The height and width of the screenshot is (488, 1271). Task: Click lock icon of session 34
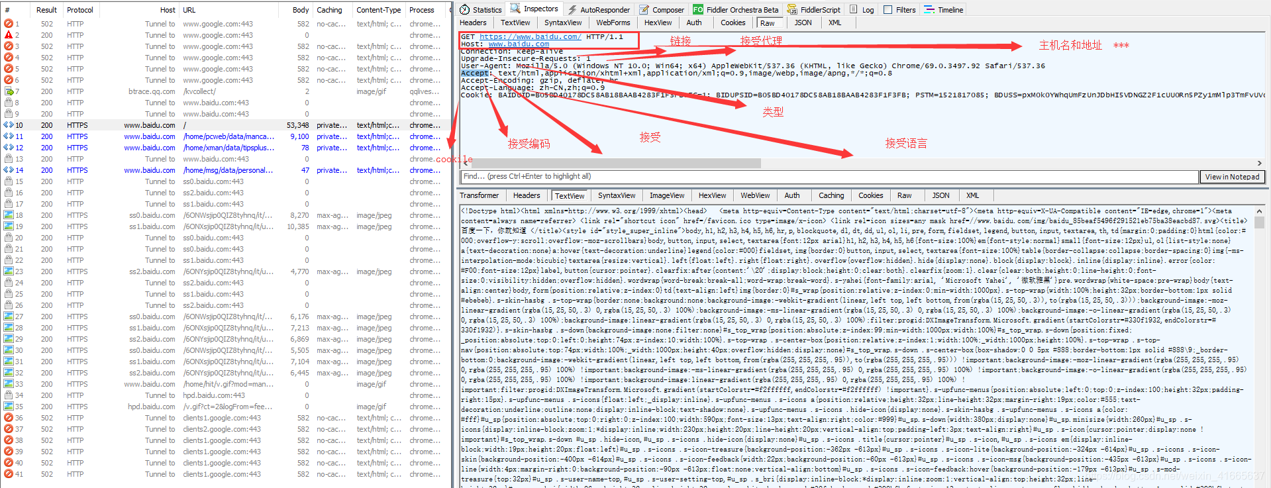click(x=9, y=395)
